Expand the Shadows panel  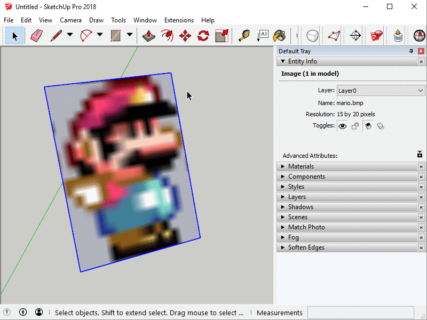[301, 207]
